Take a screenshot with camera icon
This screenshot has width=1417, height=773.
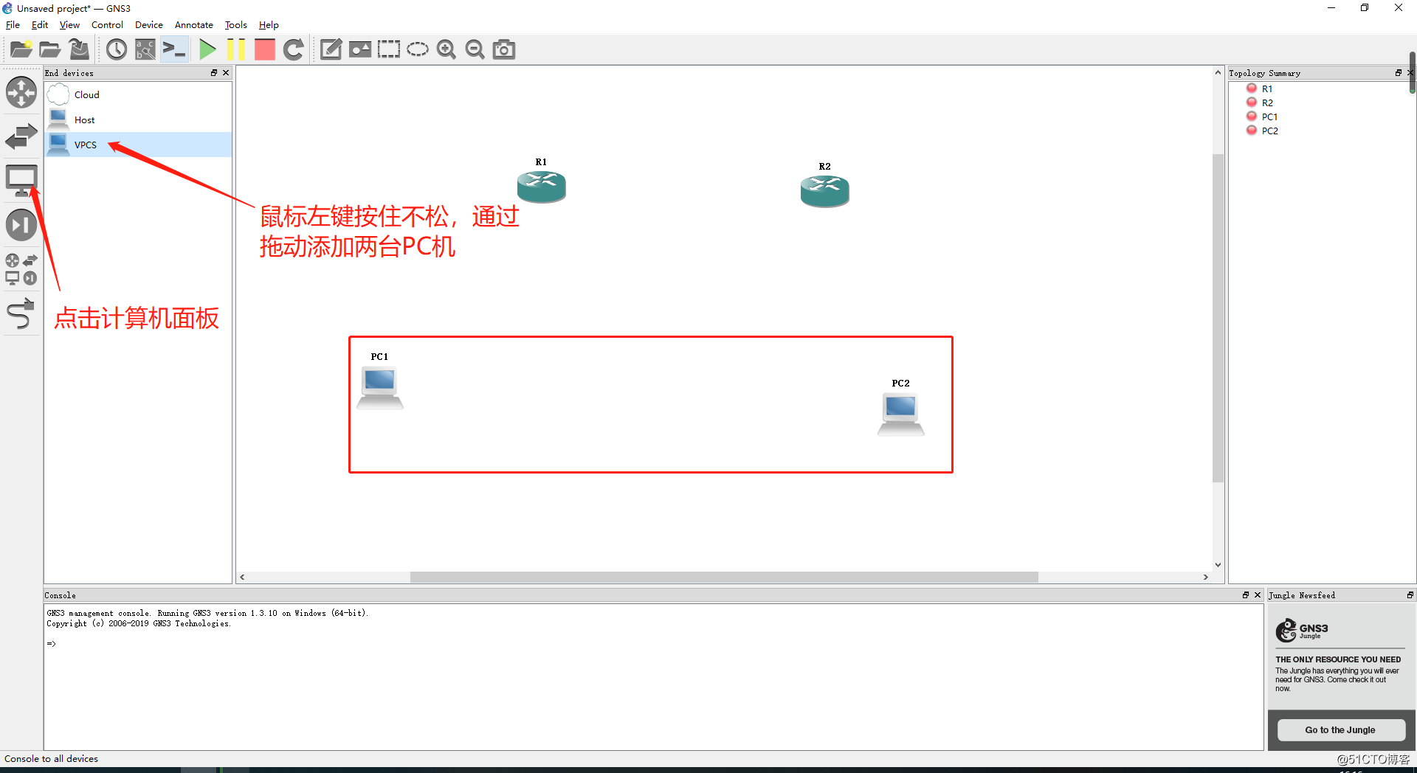click(504, 49)
